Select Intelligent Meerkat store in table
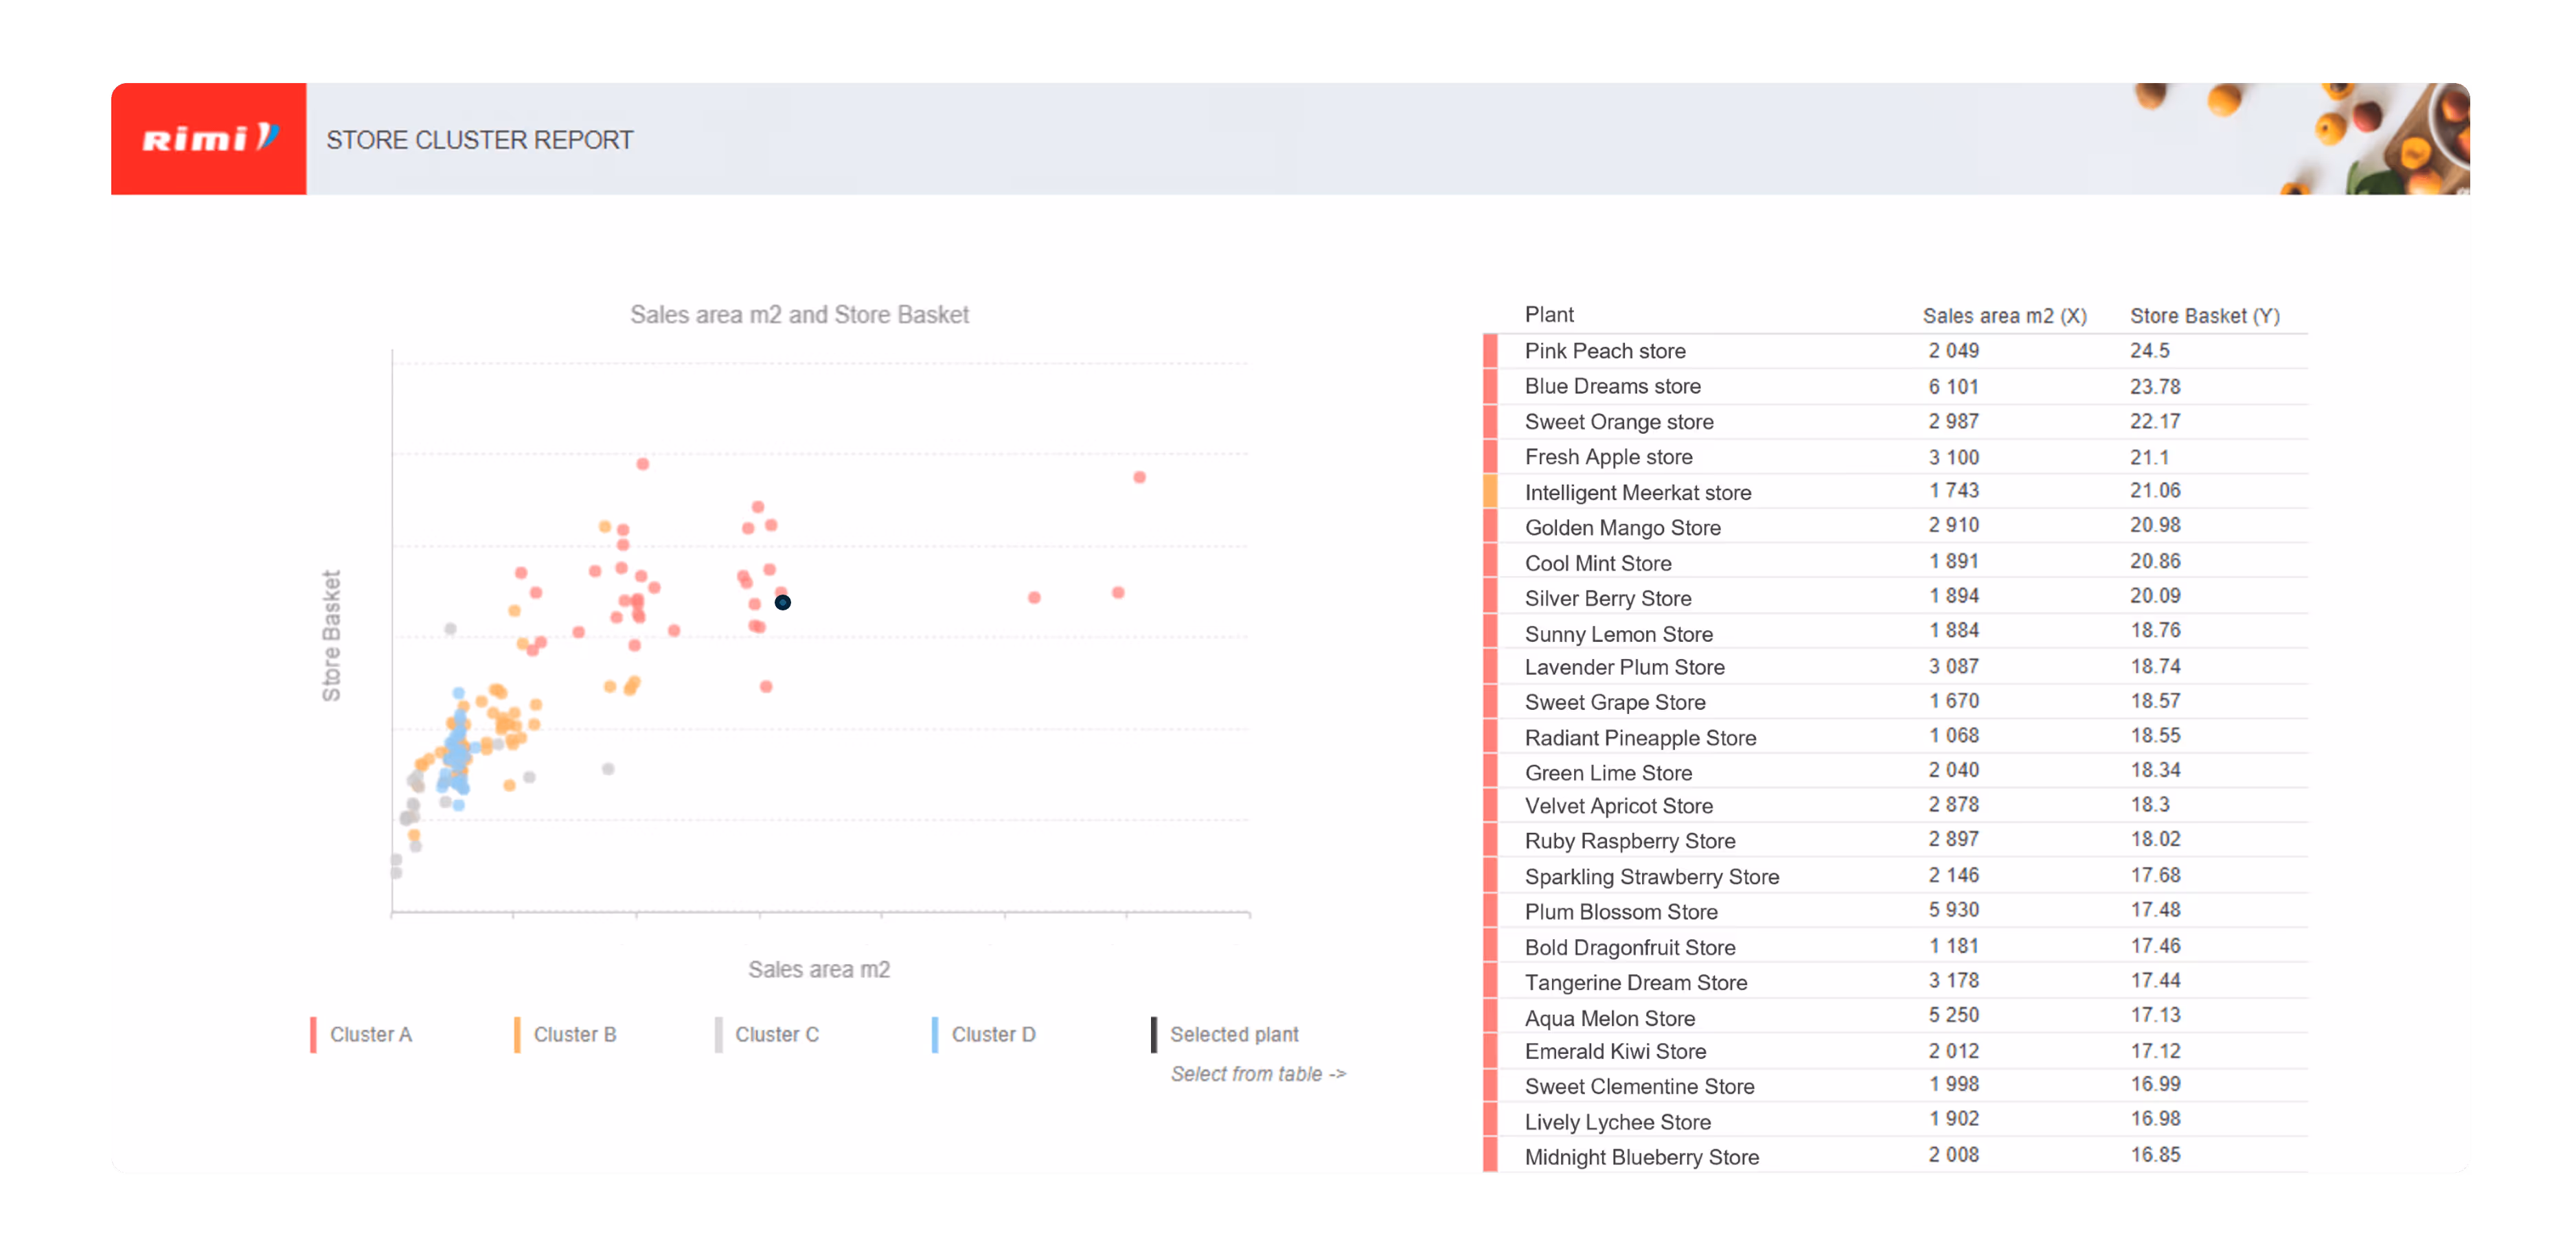This screenshot has height=1251, width=2576. 1637,492
